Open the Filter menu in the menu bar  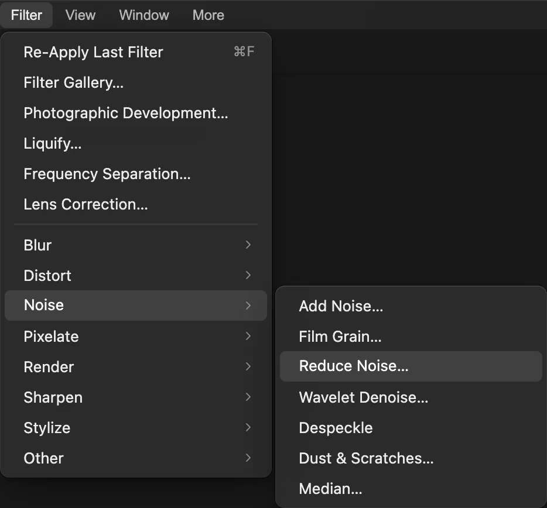pos(26,15)
